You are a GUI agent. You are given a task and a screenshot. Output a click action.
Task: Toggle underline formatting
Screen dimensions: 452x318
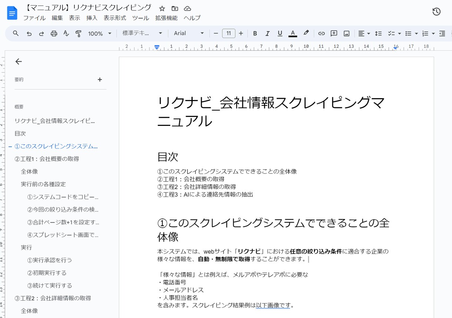280,33
